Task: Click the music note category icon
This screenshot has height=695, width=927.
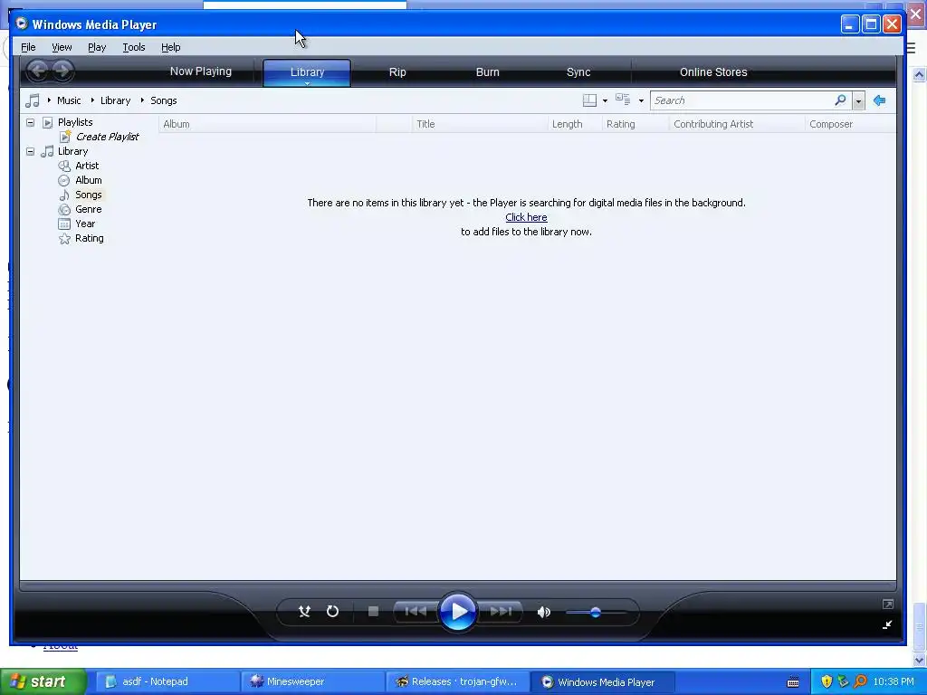Action: coord(33,100)
